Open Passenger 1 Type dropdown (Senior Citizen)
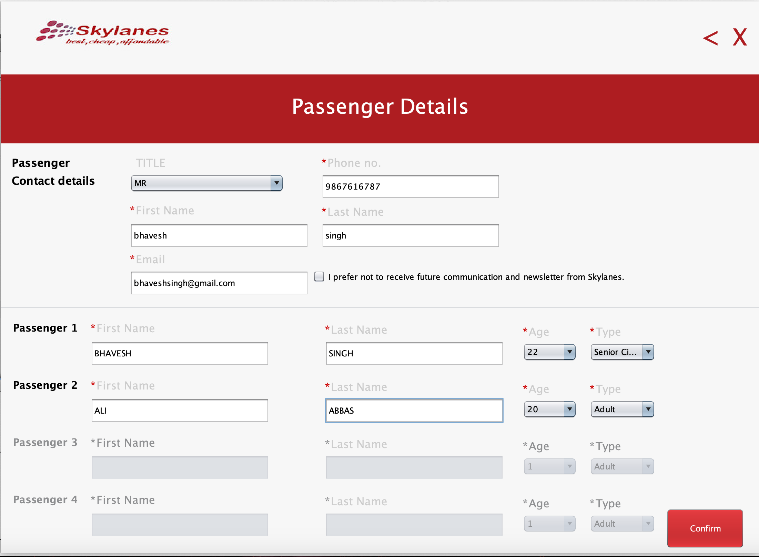This screenshot has height=557, width=759. click(x=622, y=352)
